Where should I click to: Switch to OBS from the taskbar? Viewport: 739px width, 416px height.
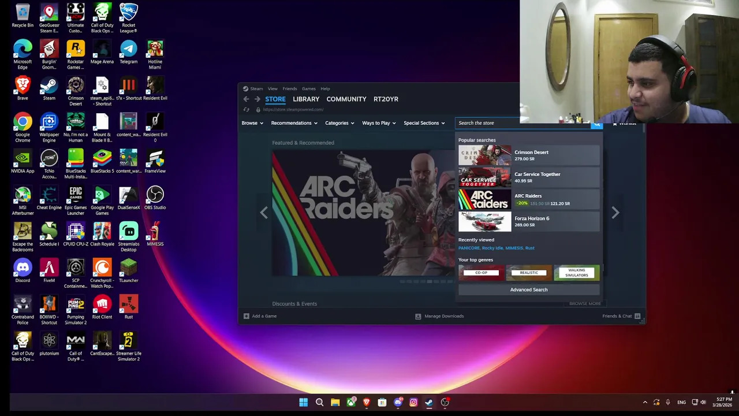pyautogui.click(x=445, y=402)
